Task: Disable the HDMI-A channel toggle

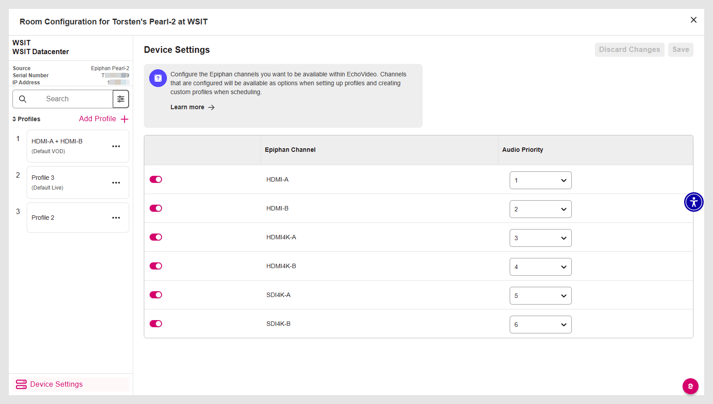Action: point(156,179)
